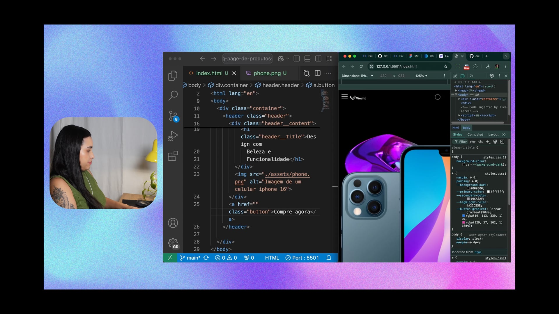This screenshot has width=559, height=314.
Task: Toggle device toolbar emulation in DevTools
Action: [x=462, y=76]
